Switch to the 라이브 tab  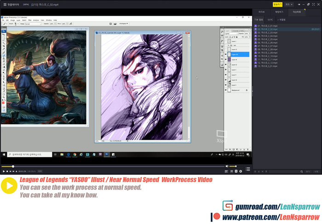click(x=261, y=12)
